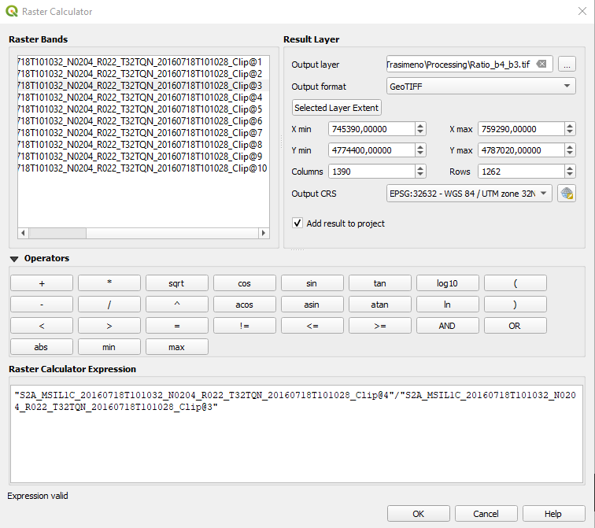Viewport: 595px width, 528px height.
Task: Select raster band Clip@7
Action: (143, 133)
